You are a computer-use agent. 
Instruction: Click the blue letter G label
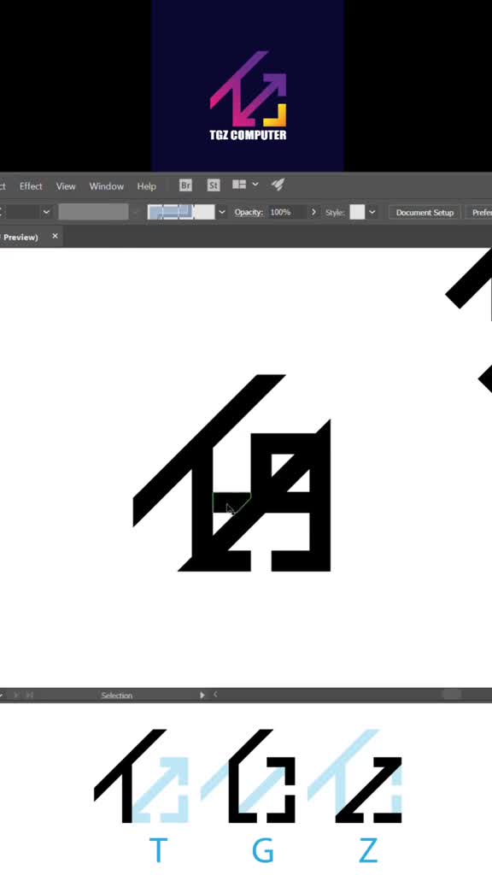tap(263, 850)
